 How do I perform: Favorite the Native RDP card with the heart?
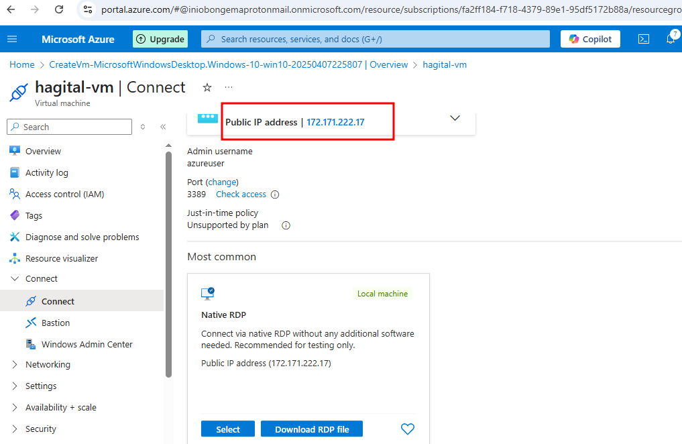coord(408,429)
